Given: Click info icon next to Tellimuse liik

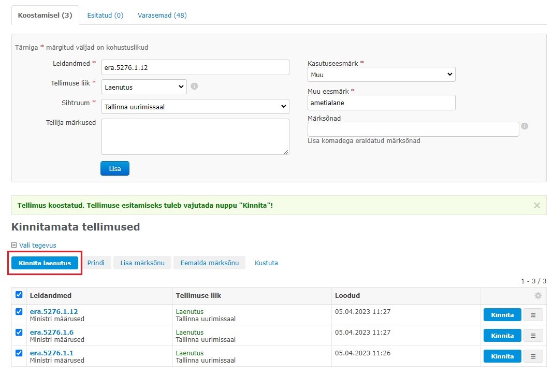Looking at the screenshot, I should pyautogui.click(x=194, y=87).
